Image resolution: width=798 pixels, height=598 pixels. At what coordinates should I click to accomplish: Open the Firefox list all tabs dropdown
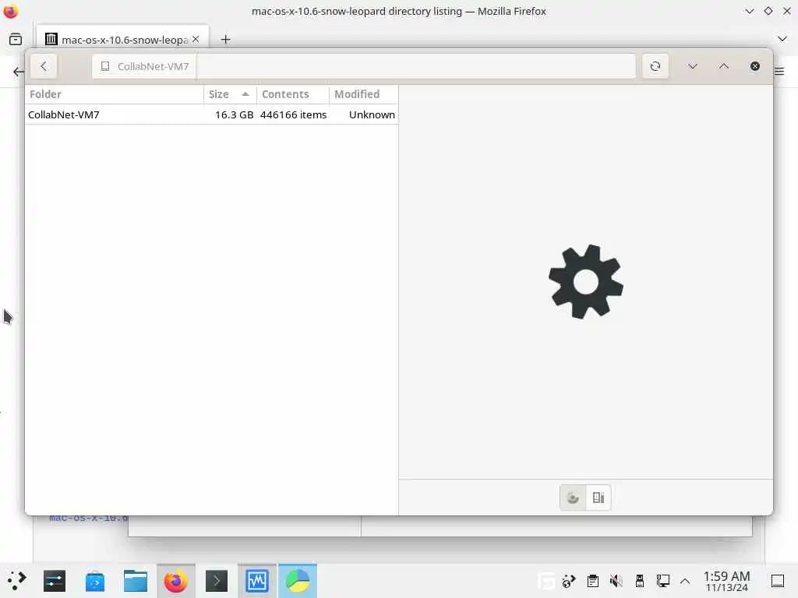tap(782, 39)
